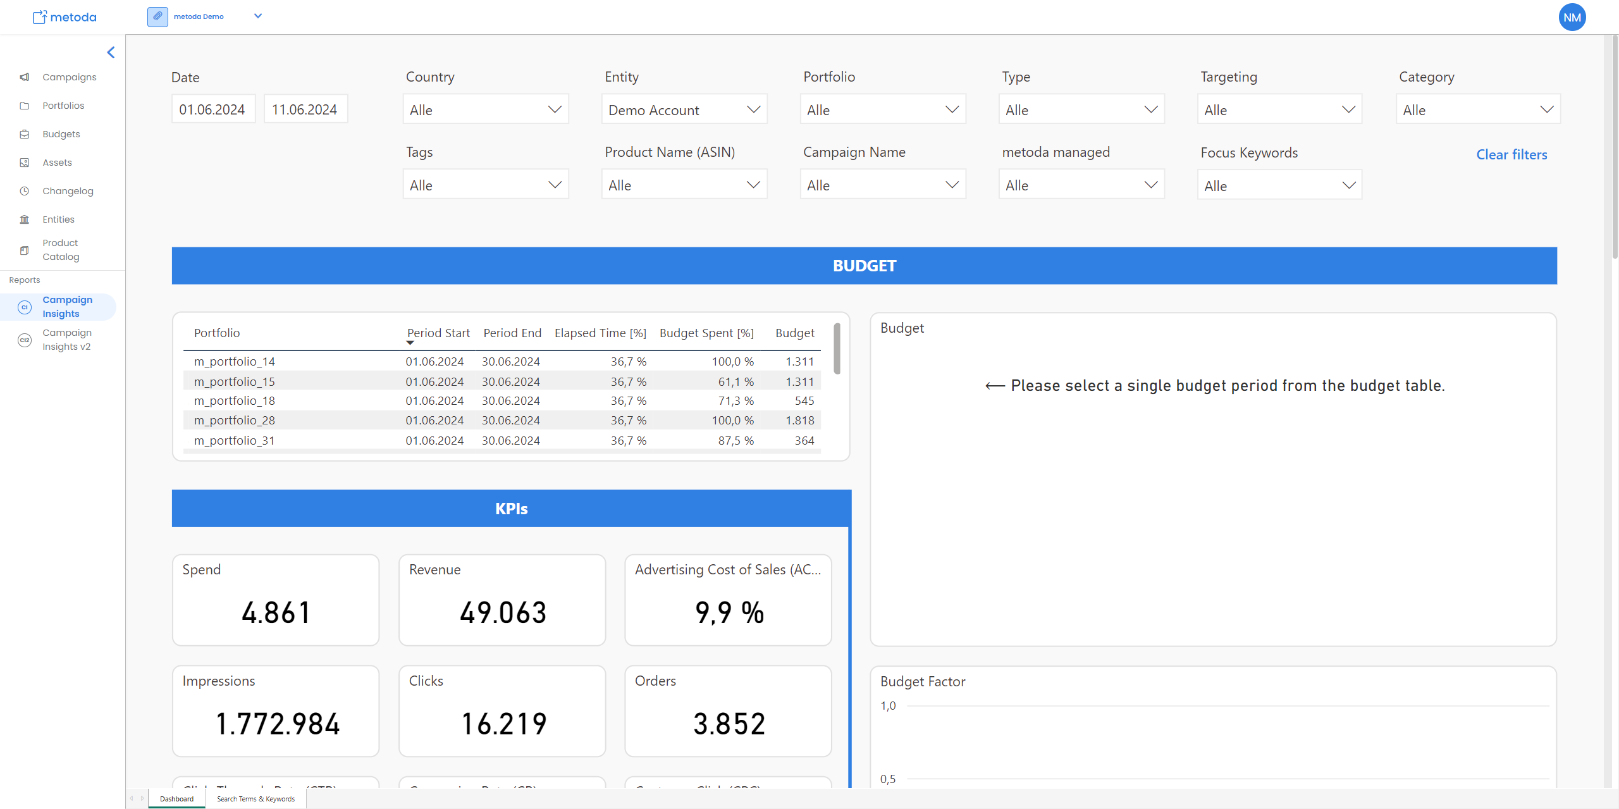
Task: Open Campaign Insights v2 report
Action: 66,340
